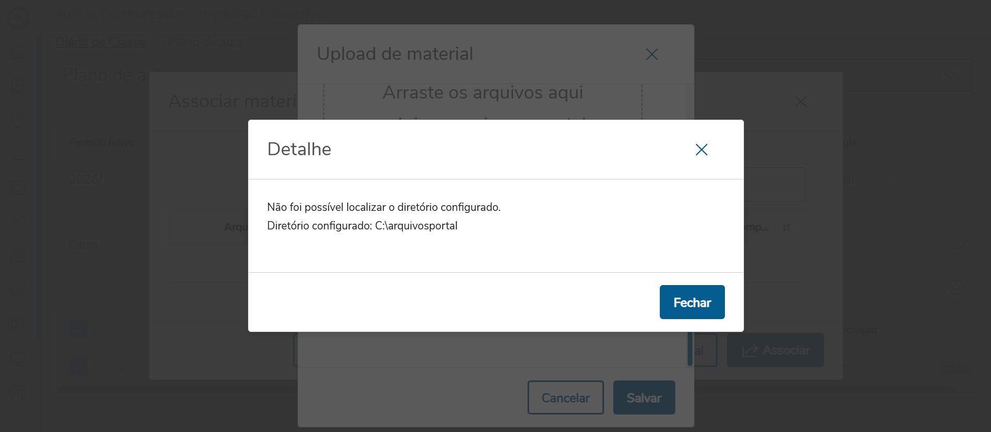Screen dimensions: 991x432
Task: Open the monitor icon in the sidebar
Action: coord(18,357)
